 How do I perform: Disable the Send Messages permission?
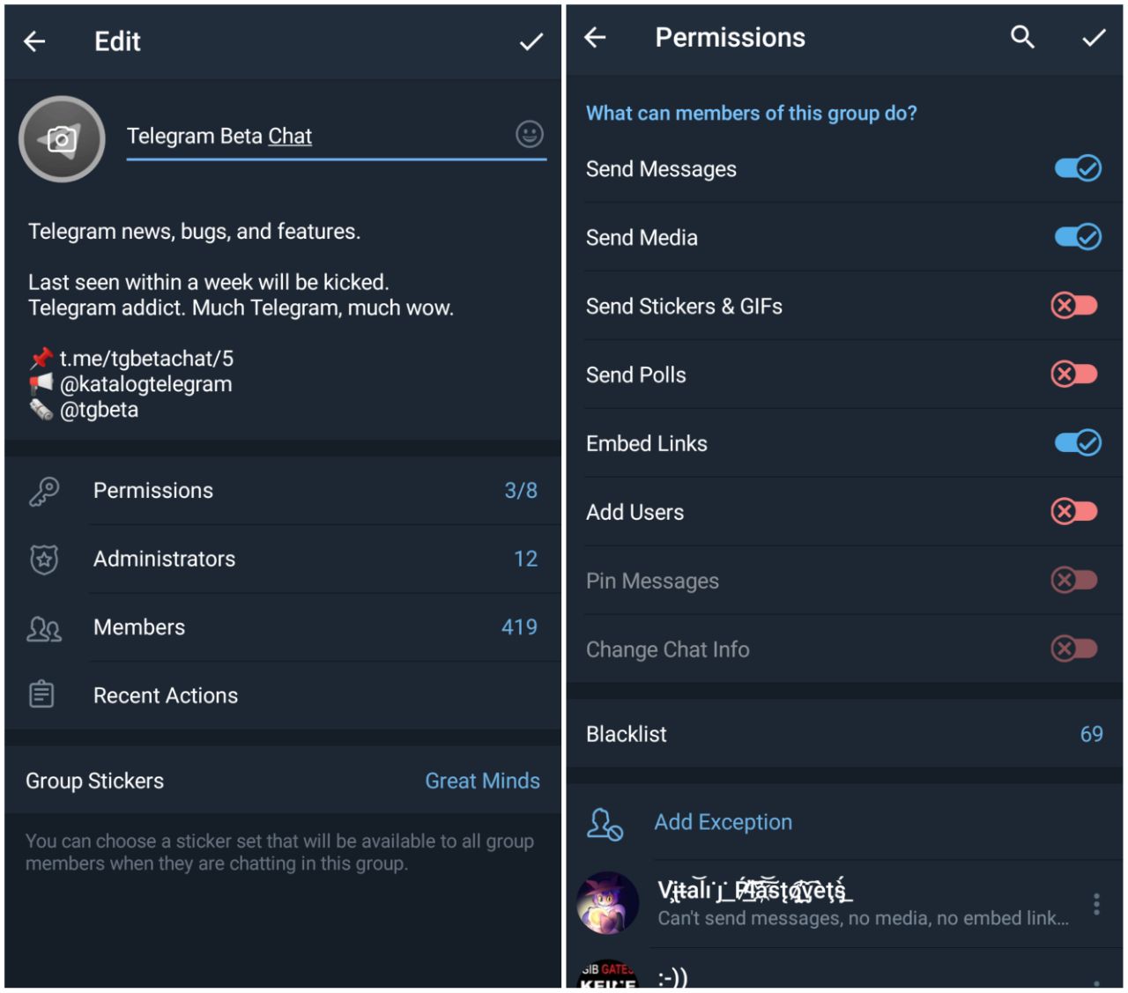(x=1077, y=168)
